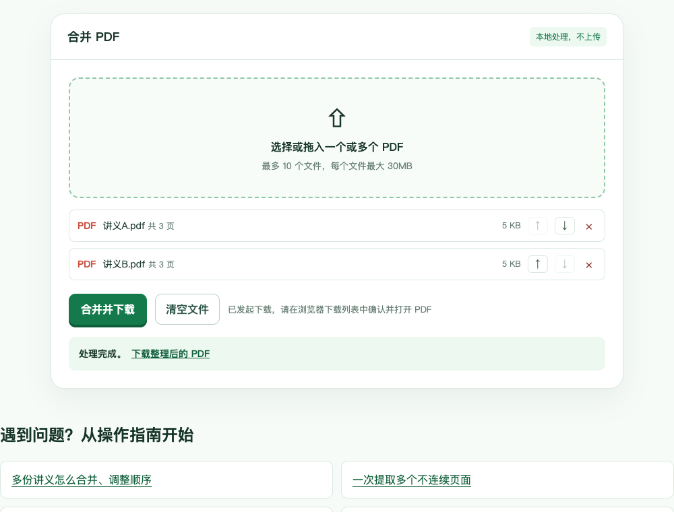Click the 选择或拖入一个或多个 PDF drop zone text

click(x=337, y=148)
